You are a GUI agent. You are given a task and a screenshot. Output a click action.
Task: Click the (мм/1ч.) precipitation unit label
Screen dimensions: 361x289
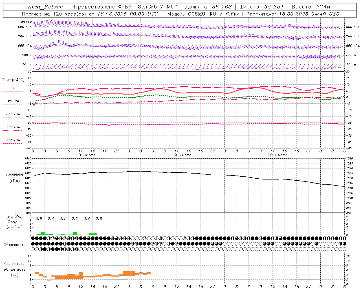coord(15,227)
